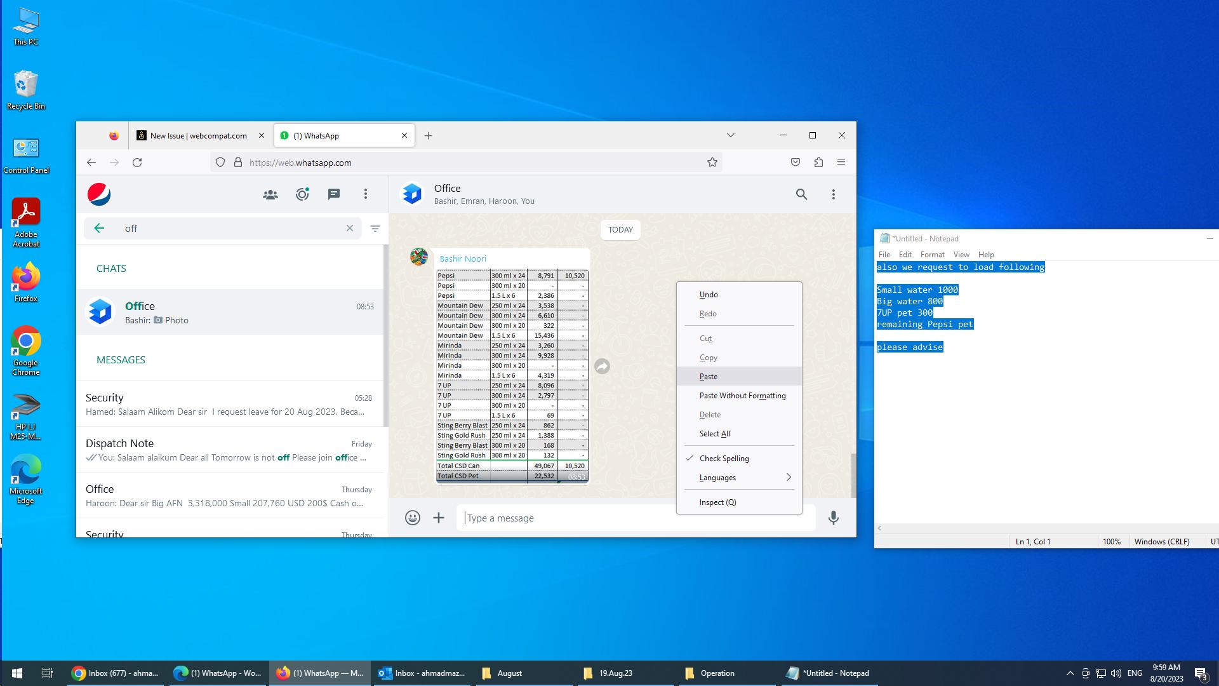Open the Office chat three-dot menu

click(x=834, y=194)
